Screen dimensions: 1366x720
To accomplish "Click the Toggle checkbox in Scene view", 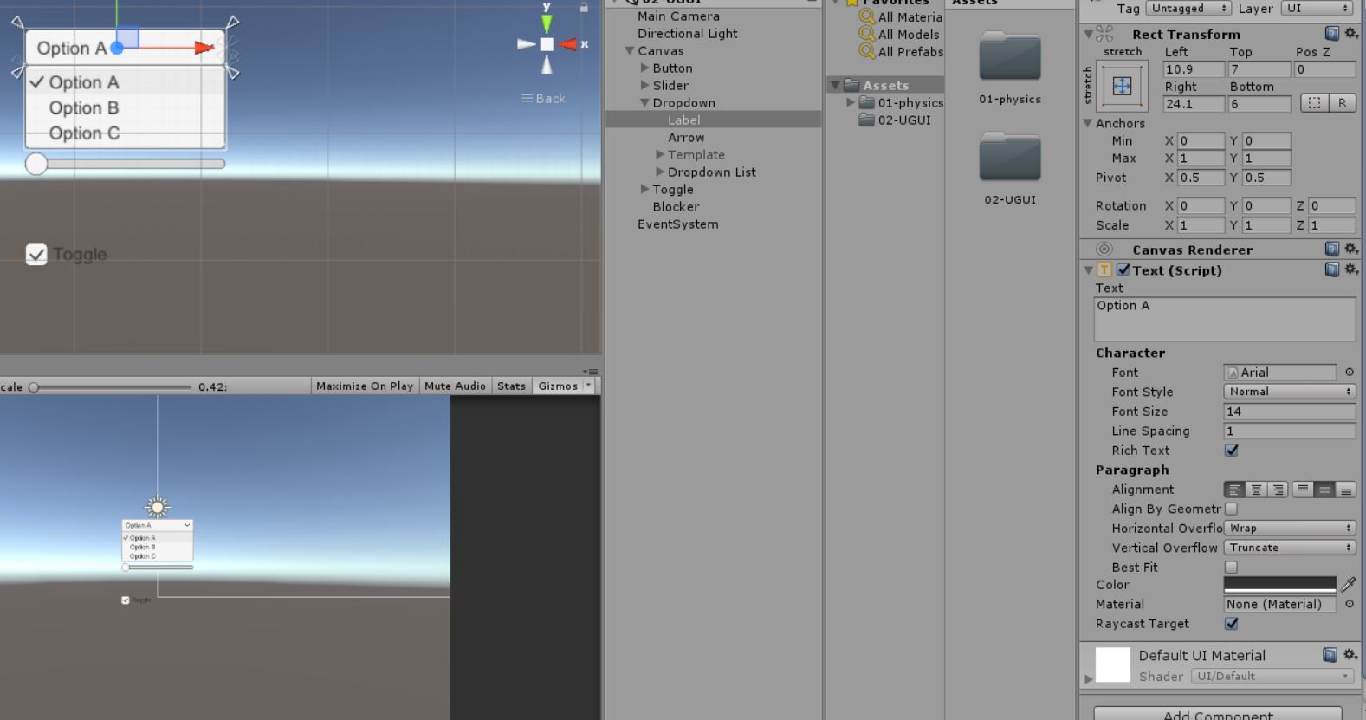I will click(x=36, y=254).
